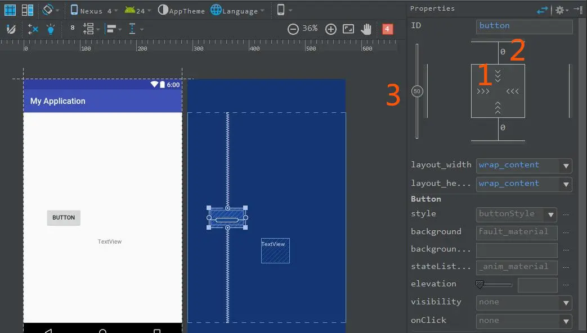Open the warnings badge showing 4
This screenshot has height=333, width=587.
click(387, 29)
